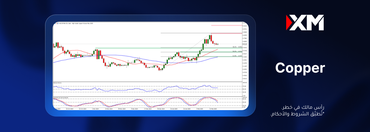This screenshot has width=370, height=132.
Task: Open the copper futures chart thumbnail
Action: click(x=150, y=65)
